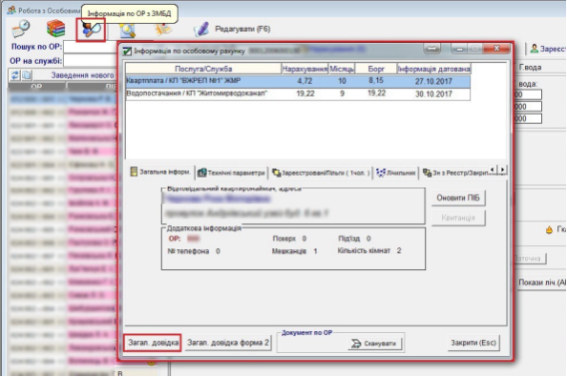Select the 'Водопостачання / КП Житомирводоканал' row

pos(298,94)
